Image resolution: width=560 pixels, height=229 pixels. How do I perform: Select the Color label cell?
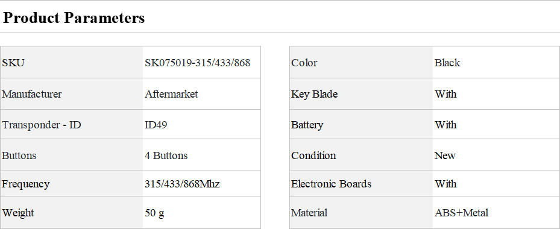pyautogui.click(x=361, y=63)
